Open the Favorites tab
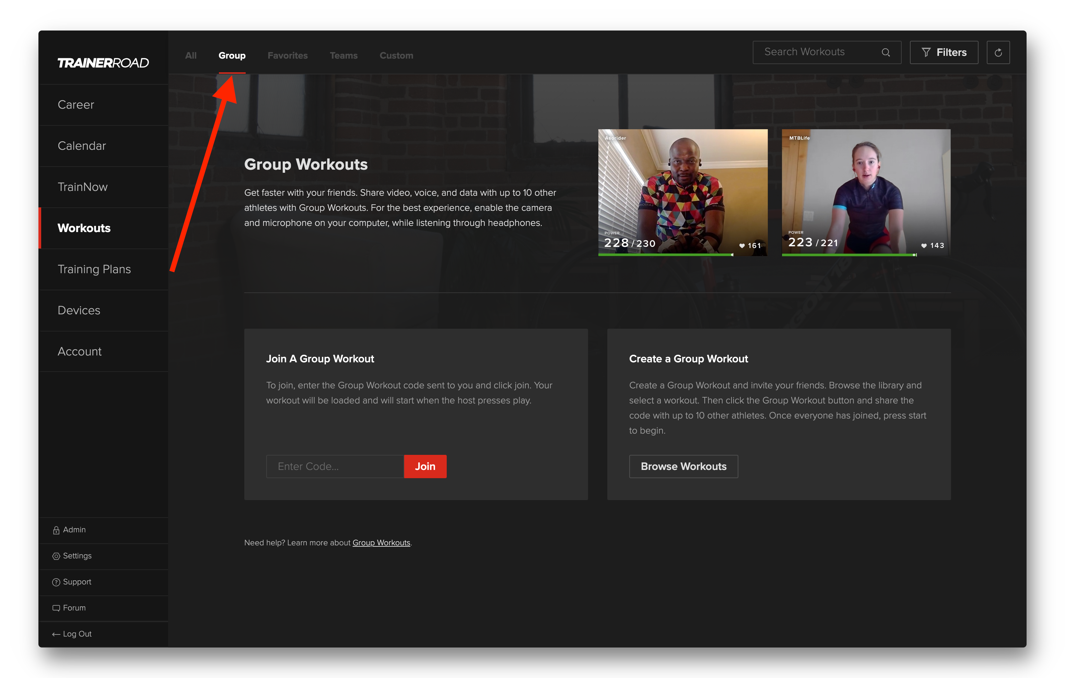Image resolution: width=1065 pixels, height=678 pixels. pyautogui.click(x=288, y=56)
